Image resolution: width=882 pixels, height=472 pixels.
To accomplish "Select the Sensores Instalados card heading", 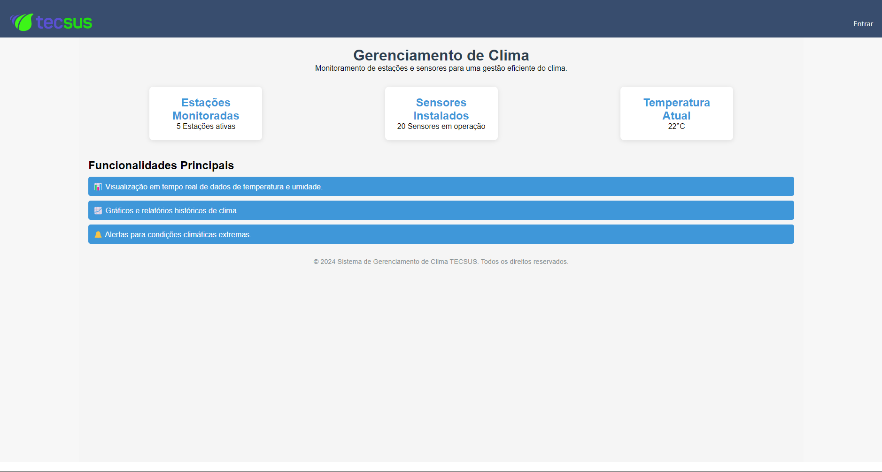I will (441, 109).
